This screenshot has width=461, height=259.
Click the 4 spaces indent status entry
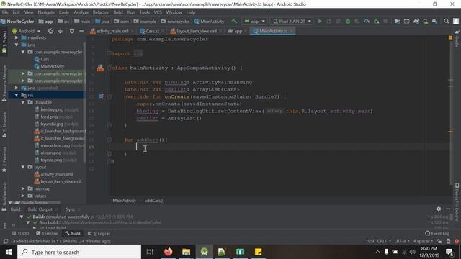coord(423,241)
